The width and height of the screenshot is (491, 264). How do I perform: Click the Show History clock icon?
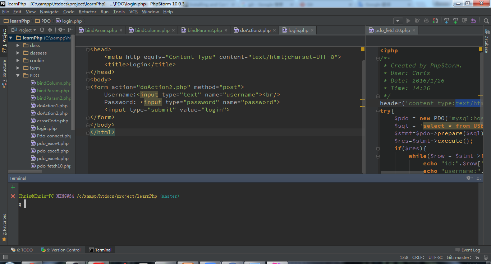point(464,21)
